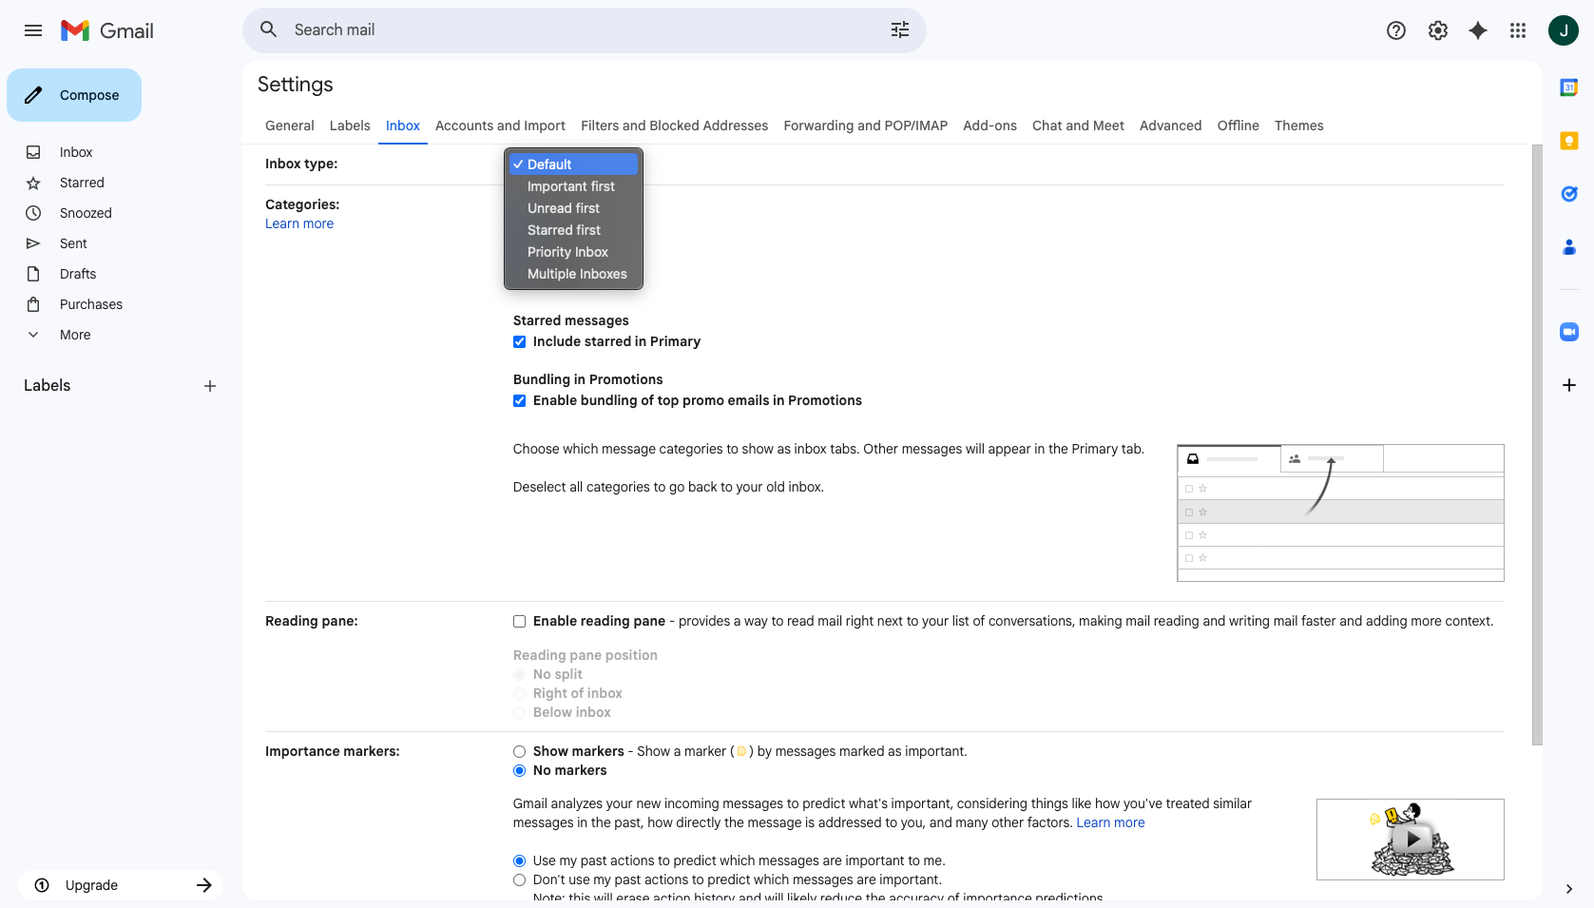The image size is (1594, 908).
Task: Click the main menu hamburger icon
Action: pos(33,30)
